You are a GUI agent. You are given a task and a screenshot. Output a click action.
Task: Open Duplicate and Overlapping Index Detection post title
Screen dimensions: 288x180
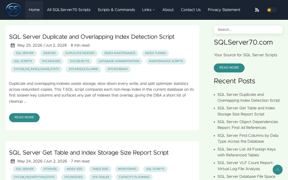tap(92, 37)
